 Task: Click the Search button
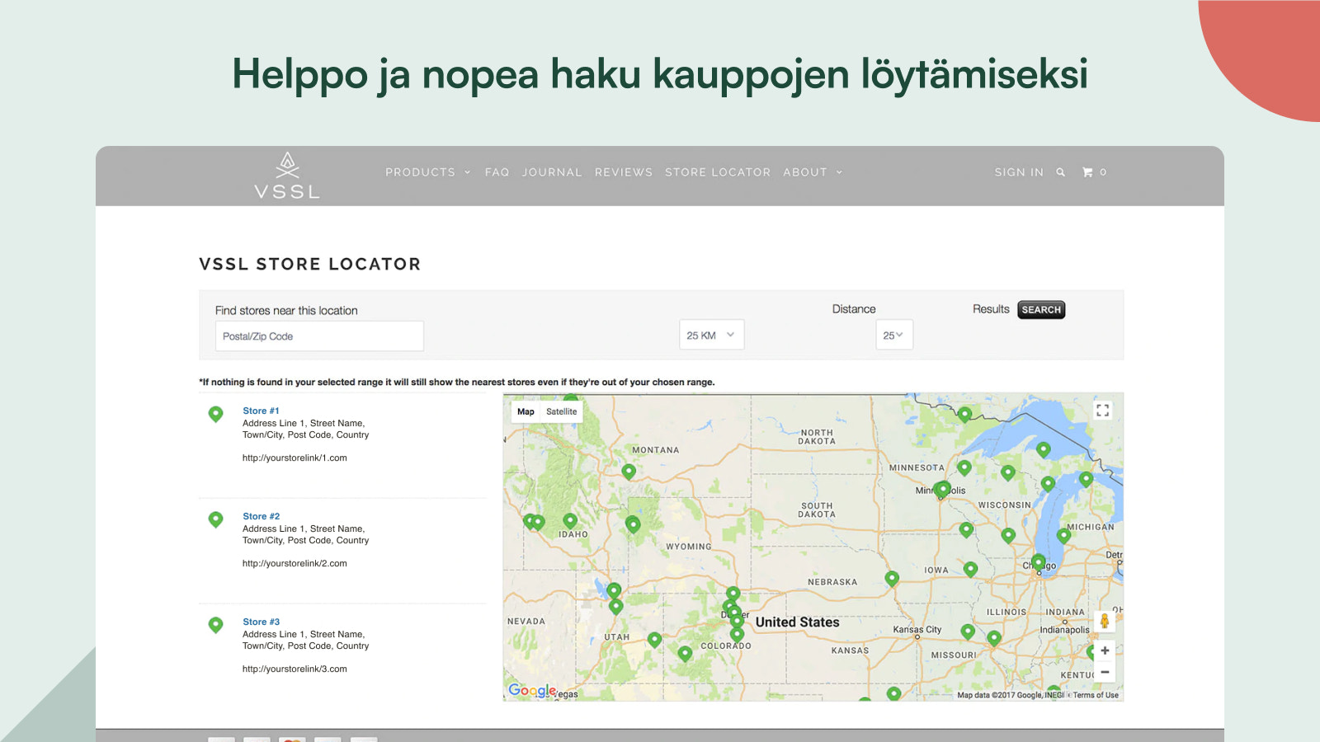pos(1041,310)
